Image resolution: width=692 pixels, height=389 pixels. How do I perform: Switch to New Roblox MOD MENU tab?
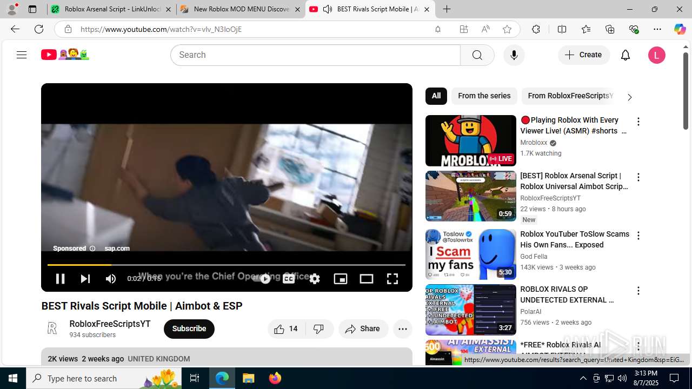241,9
